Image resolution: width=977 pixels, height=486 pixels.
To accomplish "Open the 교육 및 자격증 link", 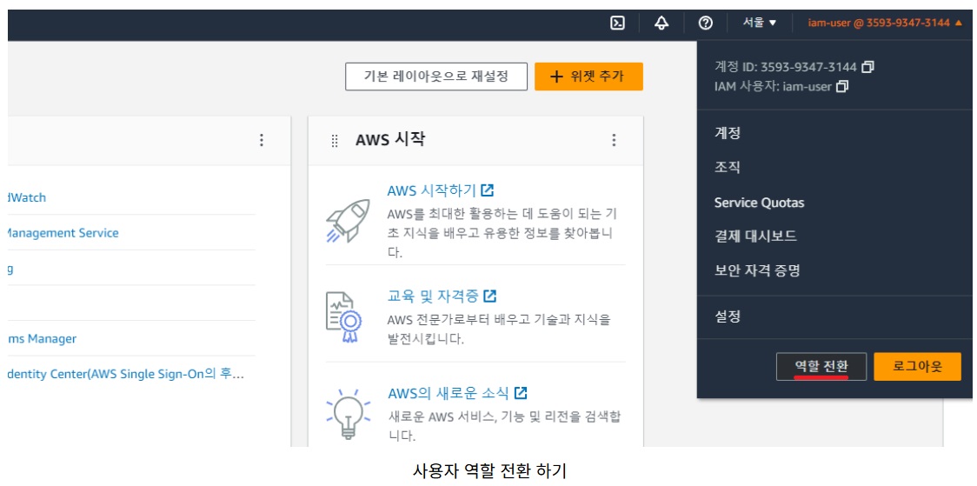I will (442, 296).
